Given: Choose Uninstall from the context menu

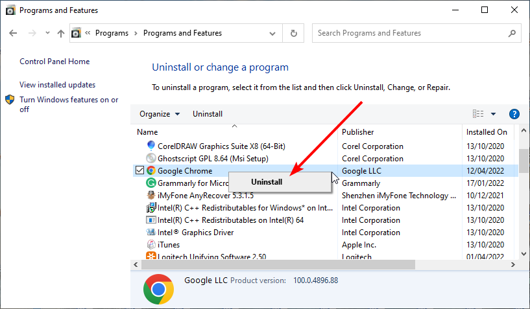Looking at the screenshot, I should (267, 182).
